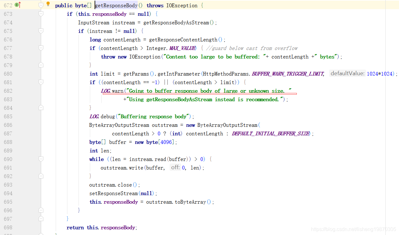Collapse the fold region starting at line 675
The image size is (399, 235).
41,31
